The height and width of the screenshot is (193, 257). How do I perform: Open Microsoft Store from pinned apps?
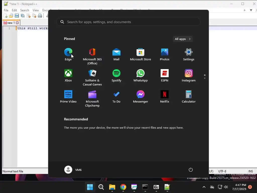[141, 55]
